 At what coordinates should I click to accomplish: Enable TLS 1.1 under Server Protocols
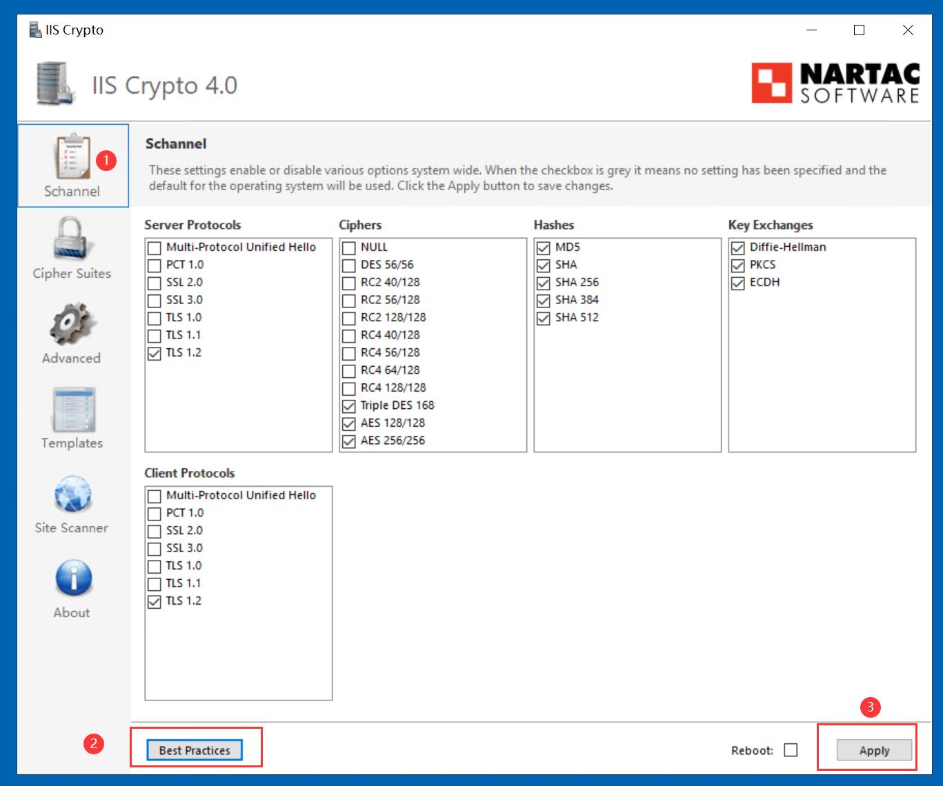click(155, 336)
